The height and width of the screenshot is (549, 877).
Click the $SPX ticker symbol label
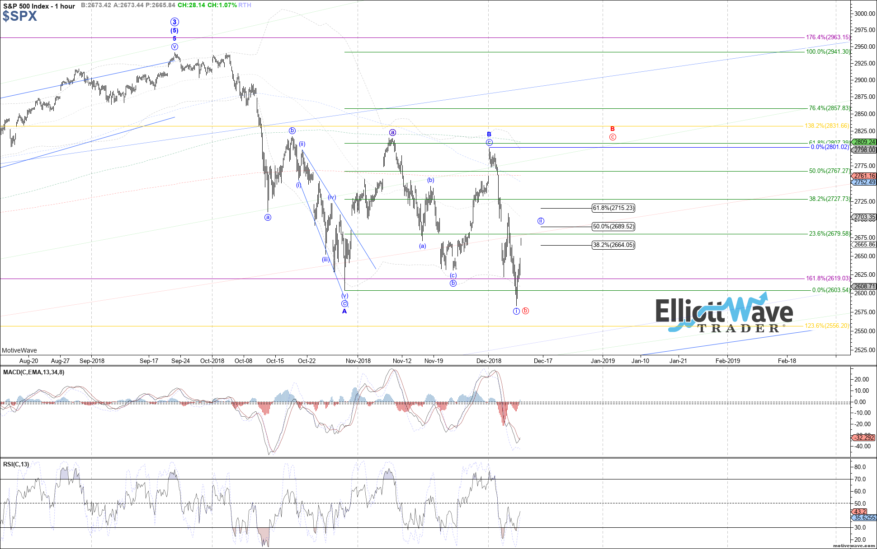[x=20, y=16]
